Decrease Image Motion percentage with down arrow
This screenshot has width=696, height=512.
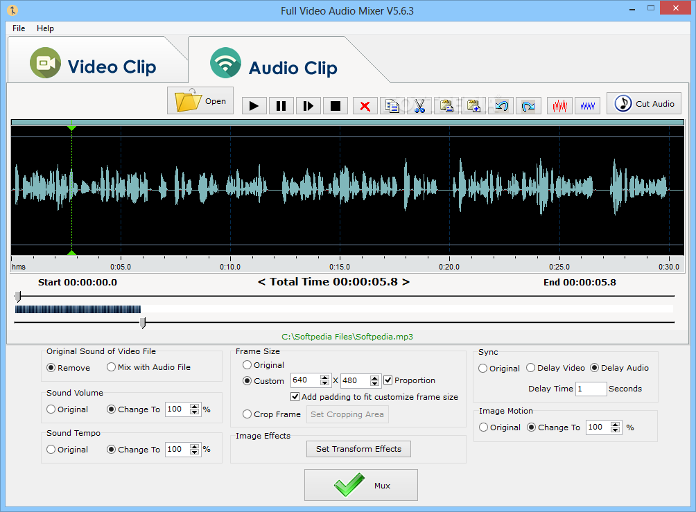(x=615, y=430)
